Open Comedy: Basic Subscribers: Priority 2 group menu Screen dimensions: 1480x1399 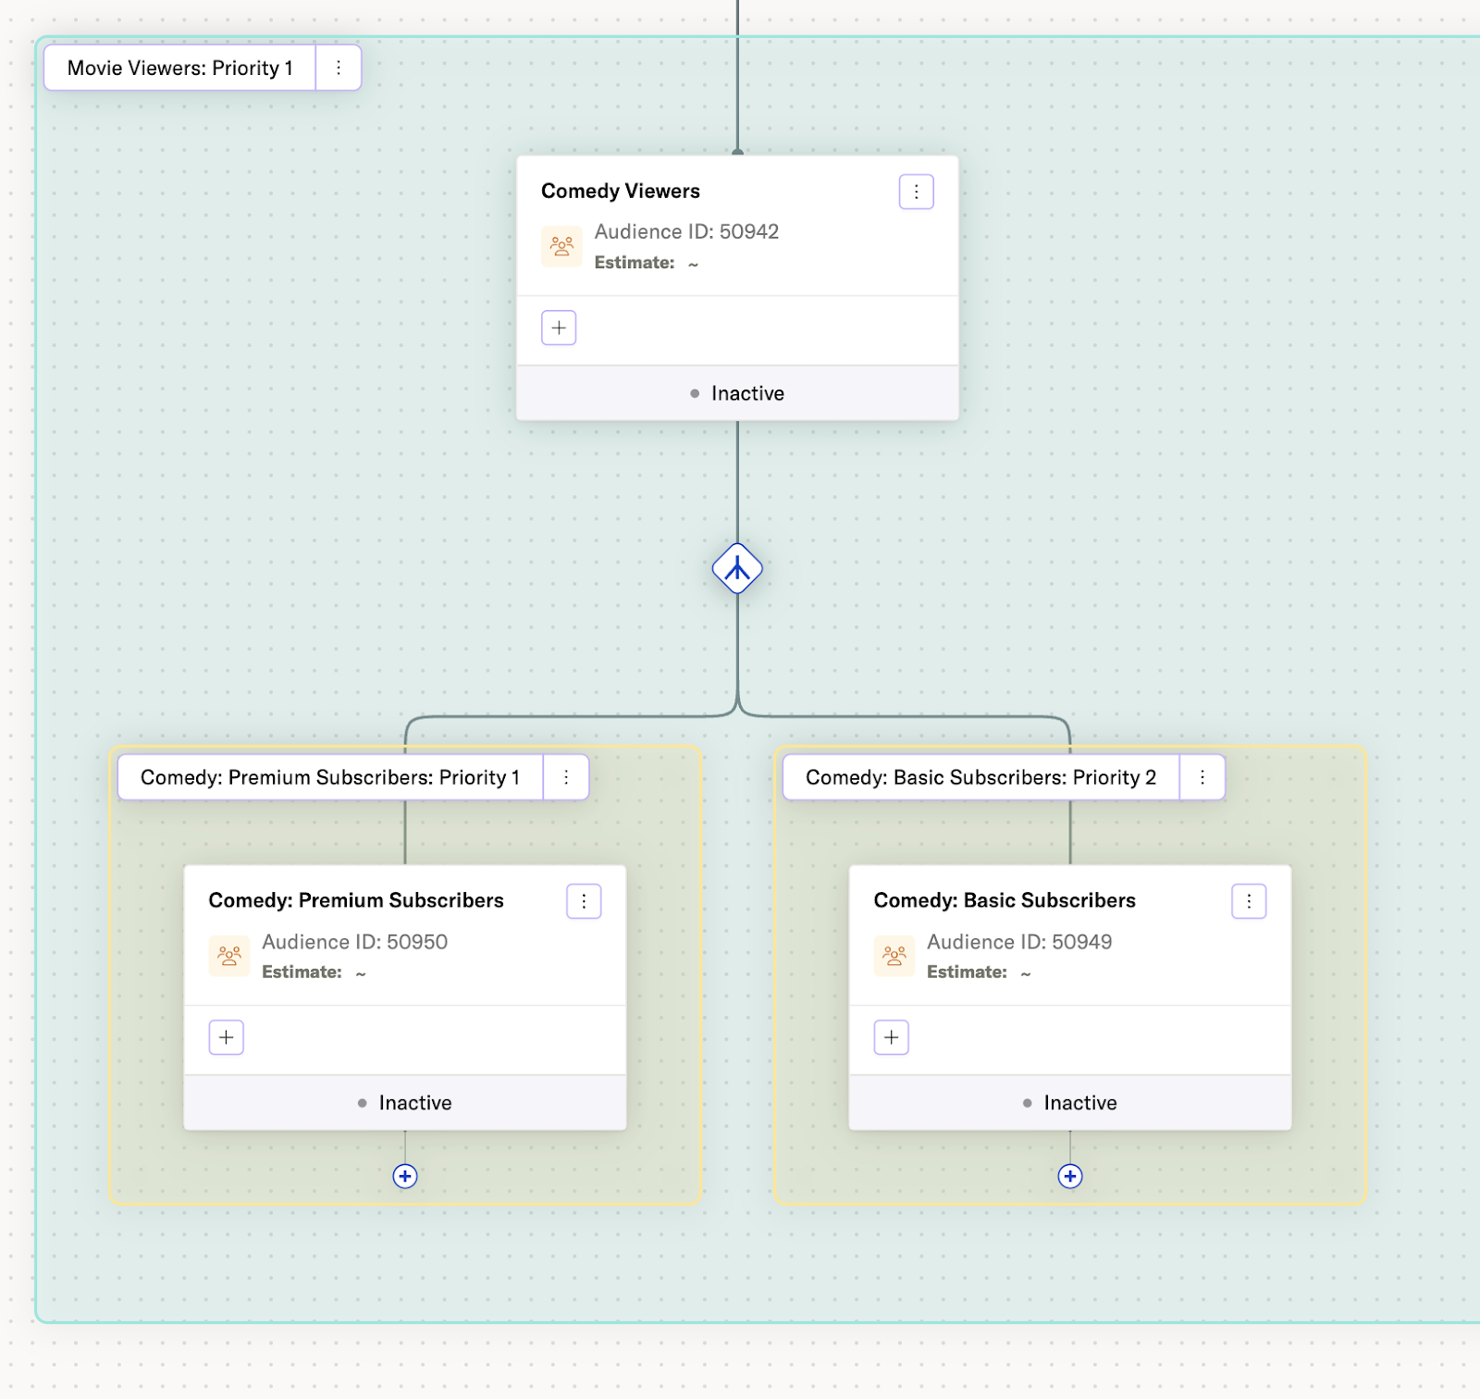click(1202, 777)
